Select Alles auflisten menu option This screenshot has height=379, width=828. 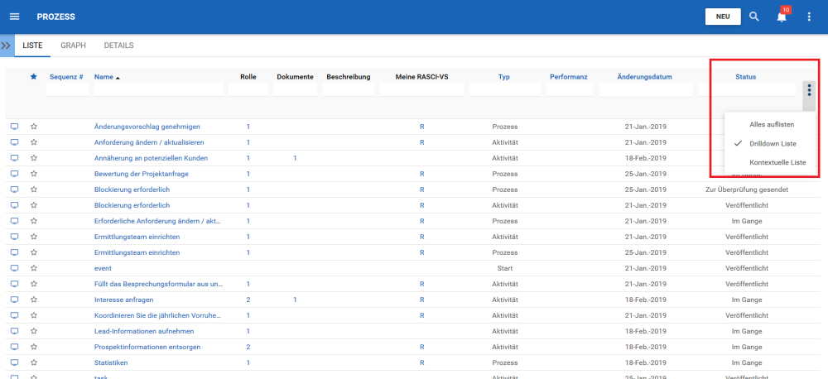tap(772, 125)
